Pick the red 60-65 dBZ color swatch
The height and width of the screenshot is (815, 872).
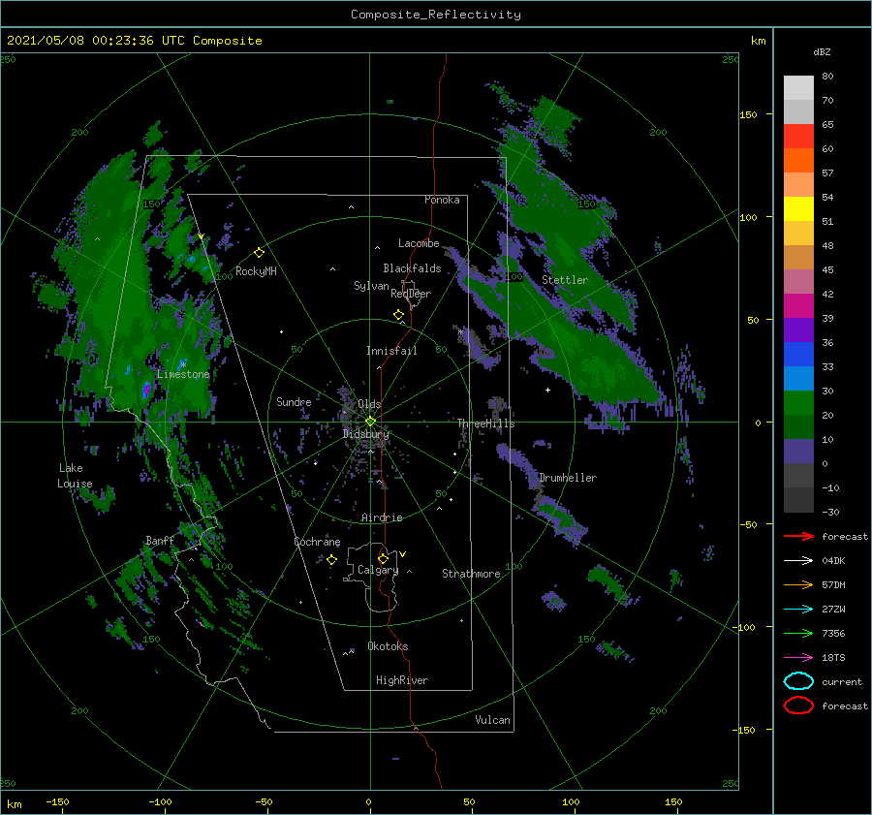798,137
